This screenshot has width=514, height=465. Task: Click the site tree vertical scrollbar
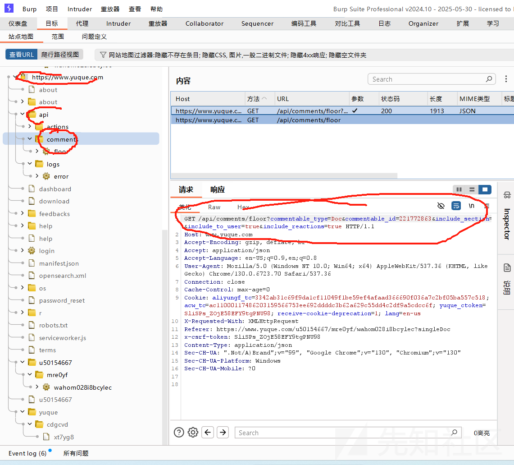164,337
